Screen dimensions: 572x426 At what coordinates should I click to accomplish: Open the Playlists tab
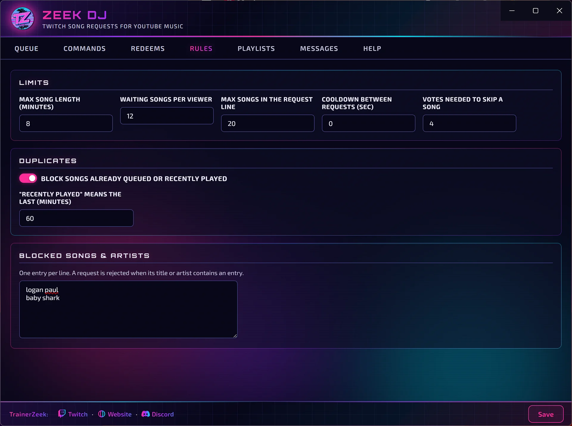tap(256, 49)
